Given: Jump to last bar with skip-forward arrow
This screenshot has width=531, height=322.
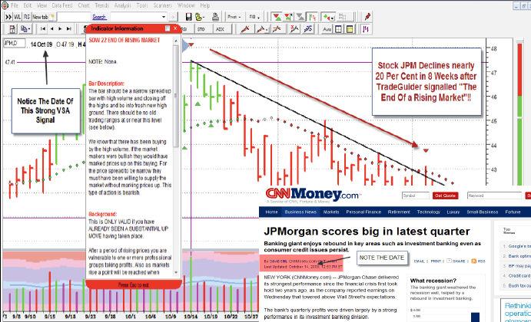Looking at the screenshot, I should point(68,29).
